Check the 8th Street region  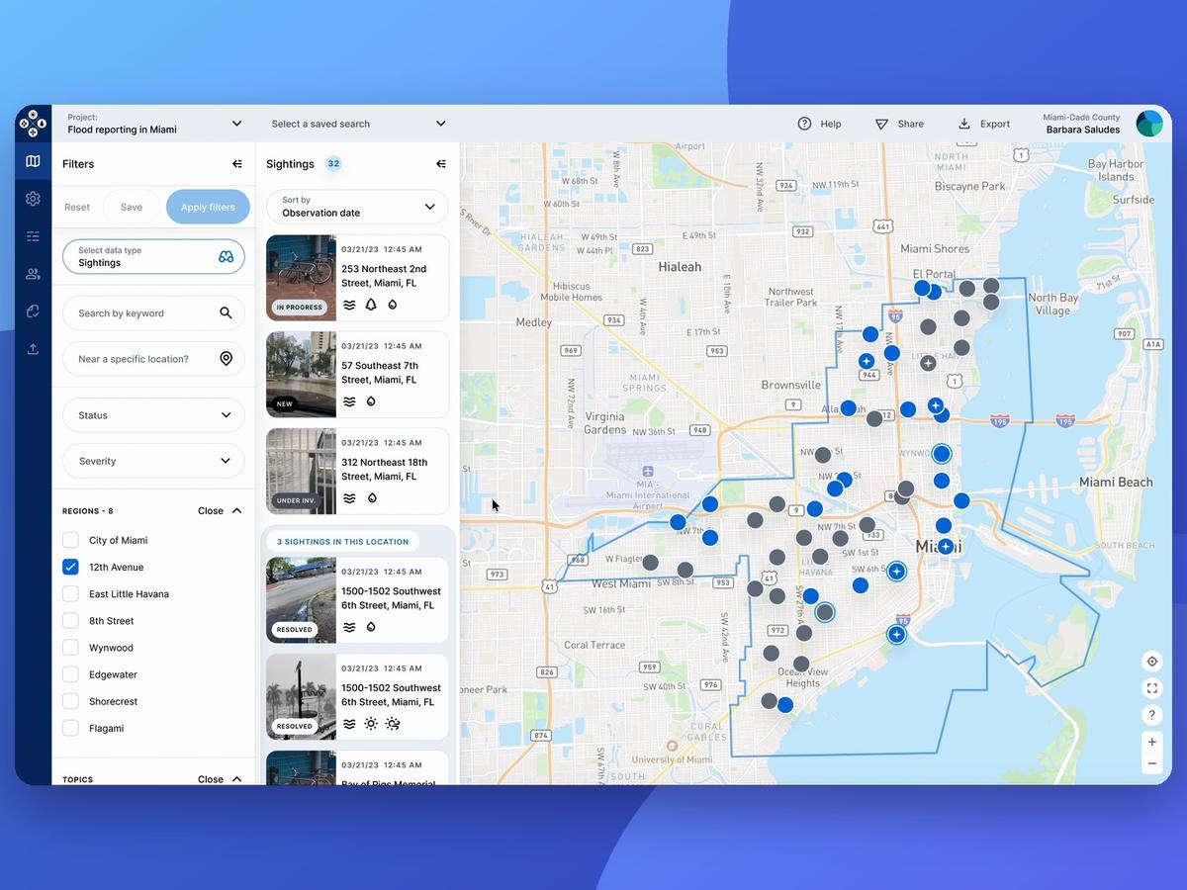pyautogui.click(x=70, y=620)
